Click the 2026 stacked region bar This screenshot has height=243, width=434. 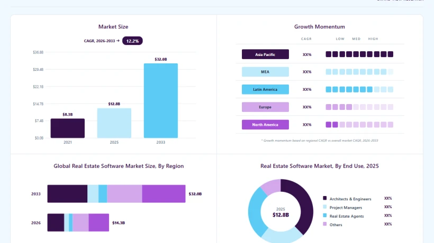click(x=78, y=222)
